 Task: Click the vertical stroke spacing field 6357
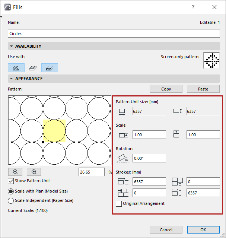point(203,193)
